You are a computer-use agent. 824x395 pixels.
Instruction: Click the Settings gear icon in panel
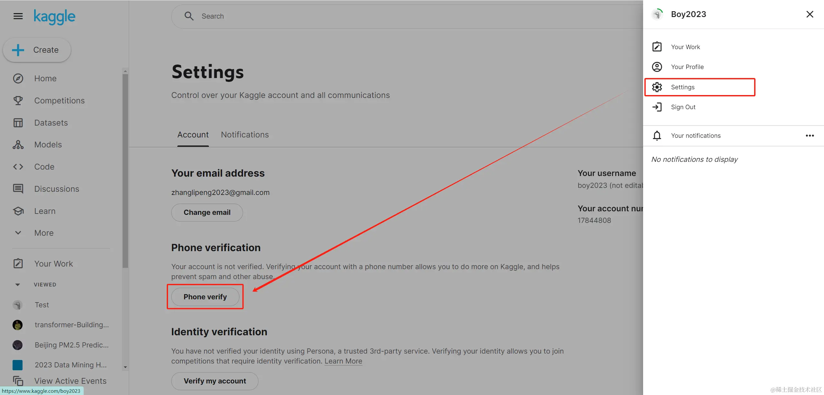point(657,87)
